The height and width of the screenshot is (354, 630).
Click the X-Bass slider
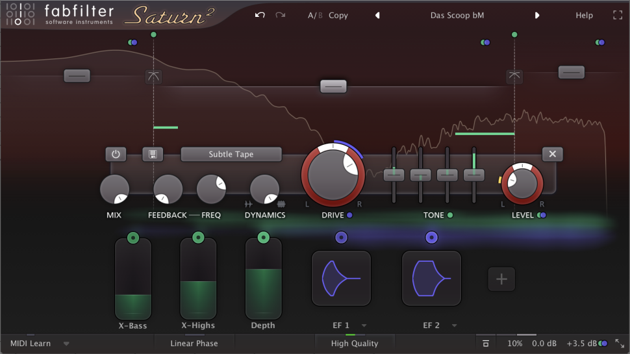(x=133, y=279)
